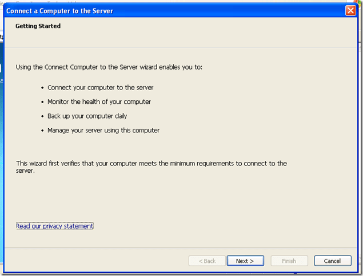
Task: Click the bullet dot before 'Back up your computer'
Action: pos(42,116)
